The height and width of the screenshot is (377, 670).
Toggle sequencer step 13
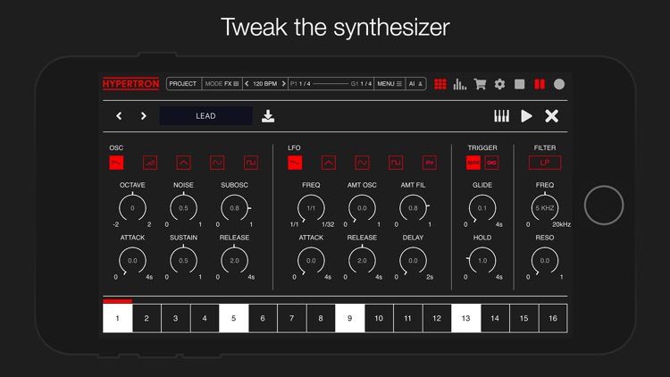pos(465,318)
